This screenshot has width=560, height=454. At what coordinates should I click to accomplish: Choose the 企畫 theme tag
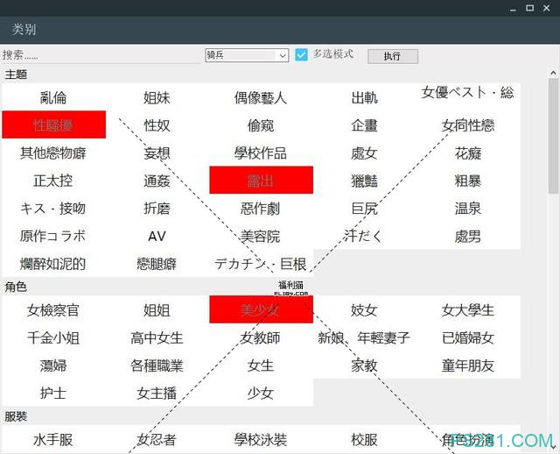(x=364, y=125)
